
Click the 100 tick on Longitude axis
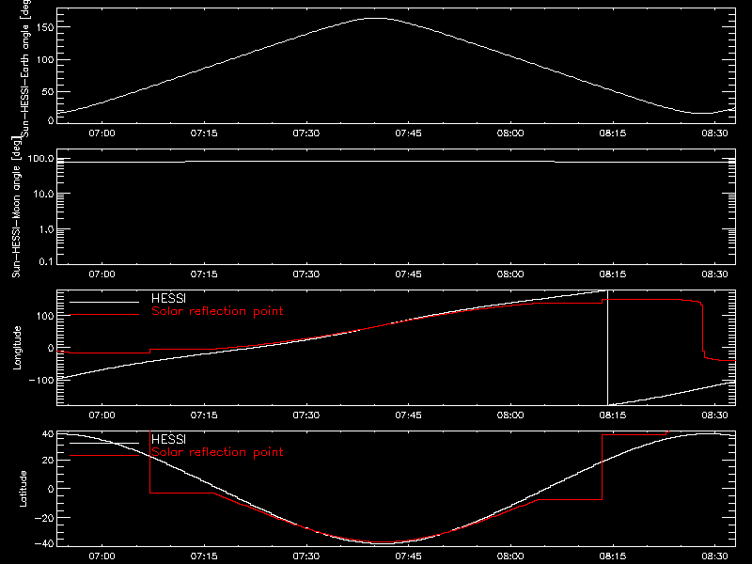44,316
